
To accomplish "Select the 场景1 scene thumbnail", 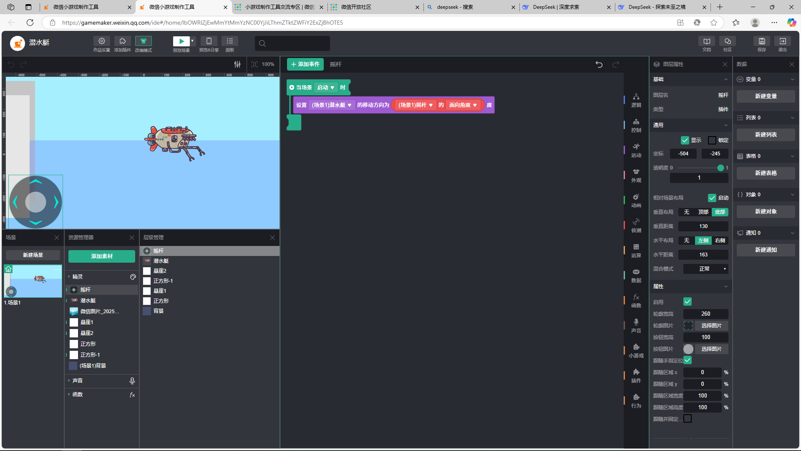I will click(33, 281).
